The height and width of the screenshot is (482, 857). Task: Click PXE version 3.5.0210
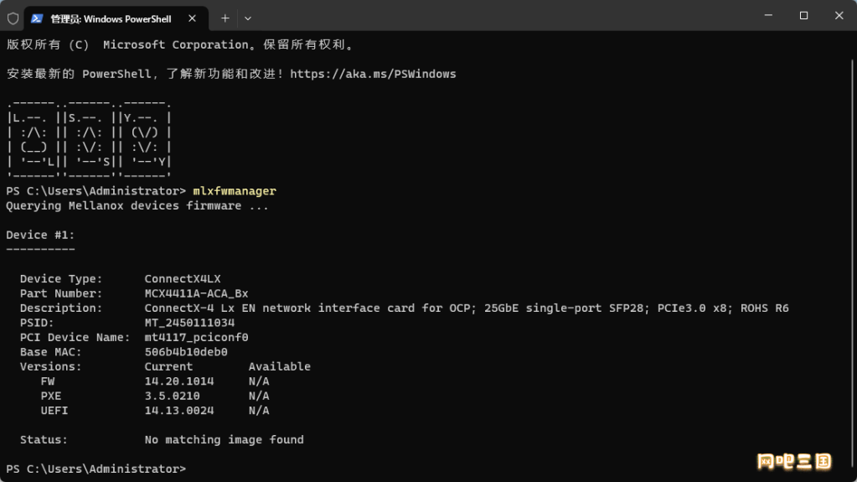[x=173, y=396]
